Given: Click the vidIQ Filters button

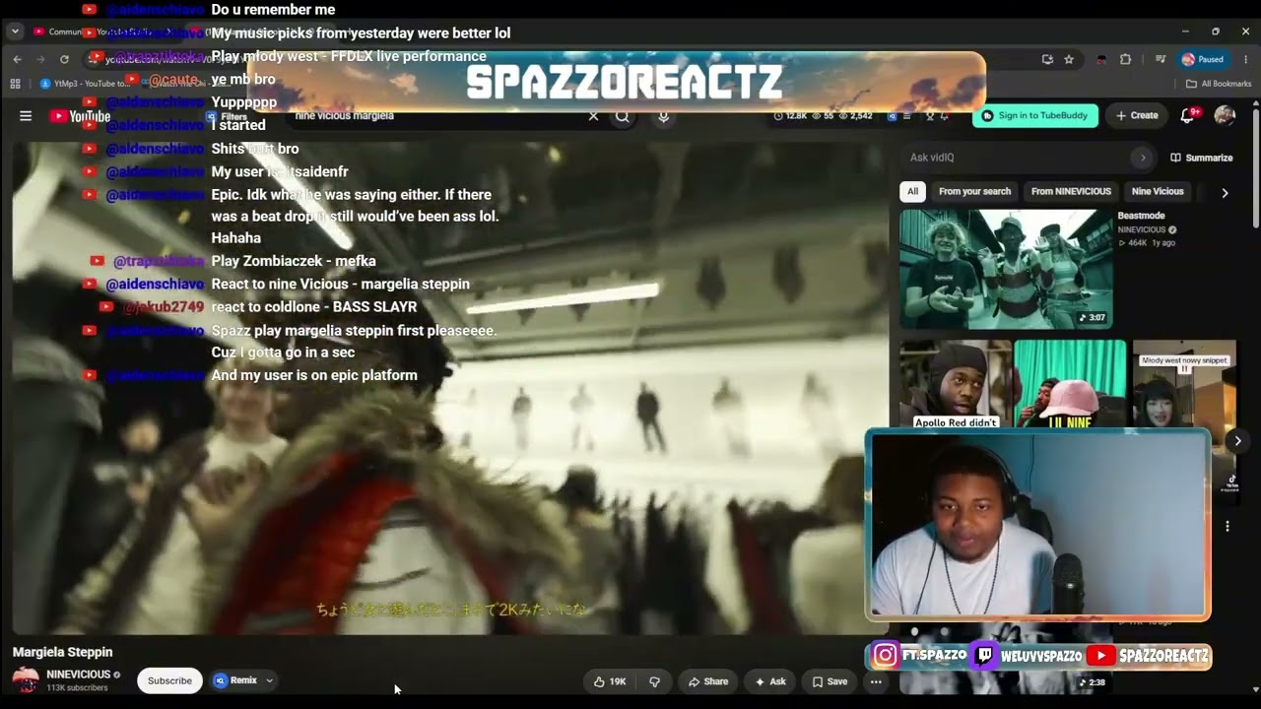Looking at the screenshot, I should click(x=227, y=116).
